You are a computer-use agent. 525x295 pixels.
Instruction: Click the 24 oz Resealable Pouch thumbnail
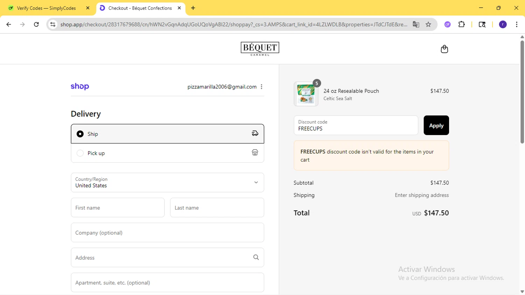(306, 94)
